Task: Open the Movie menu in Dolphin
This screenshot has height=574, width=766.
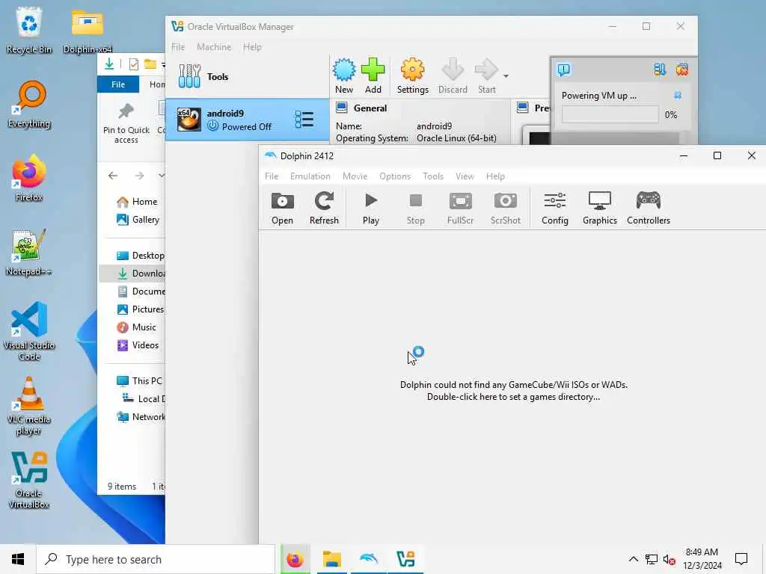Action: coord(355,176)
